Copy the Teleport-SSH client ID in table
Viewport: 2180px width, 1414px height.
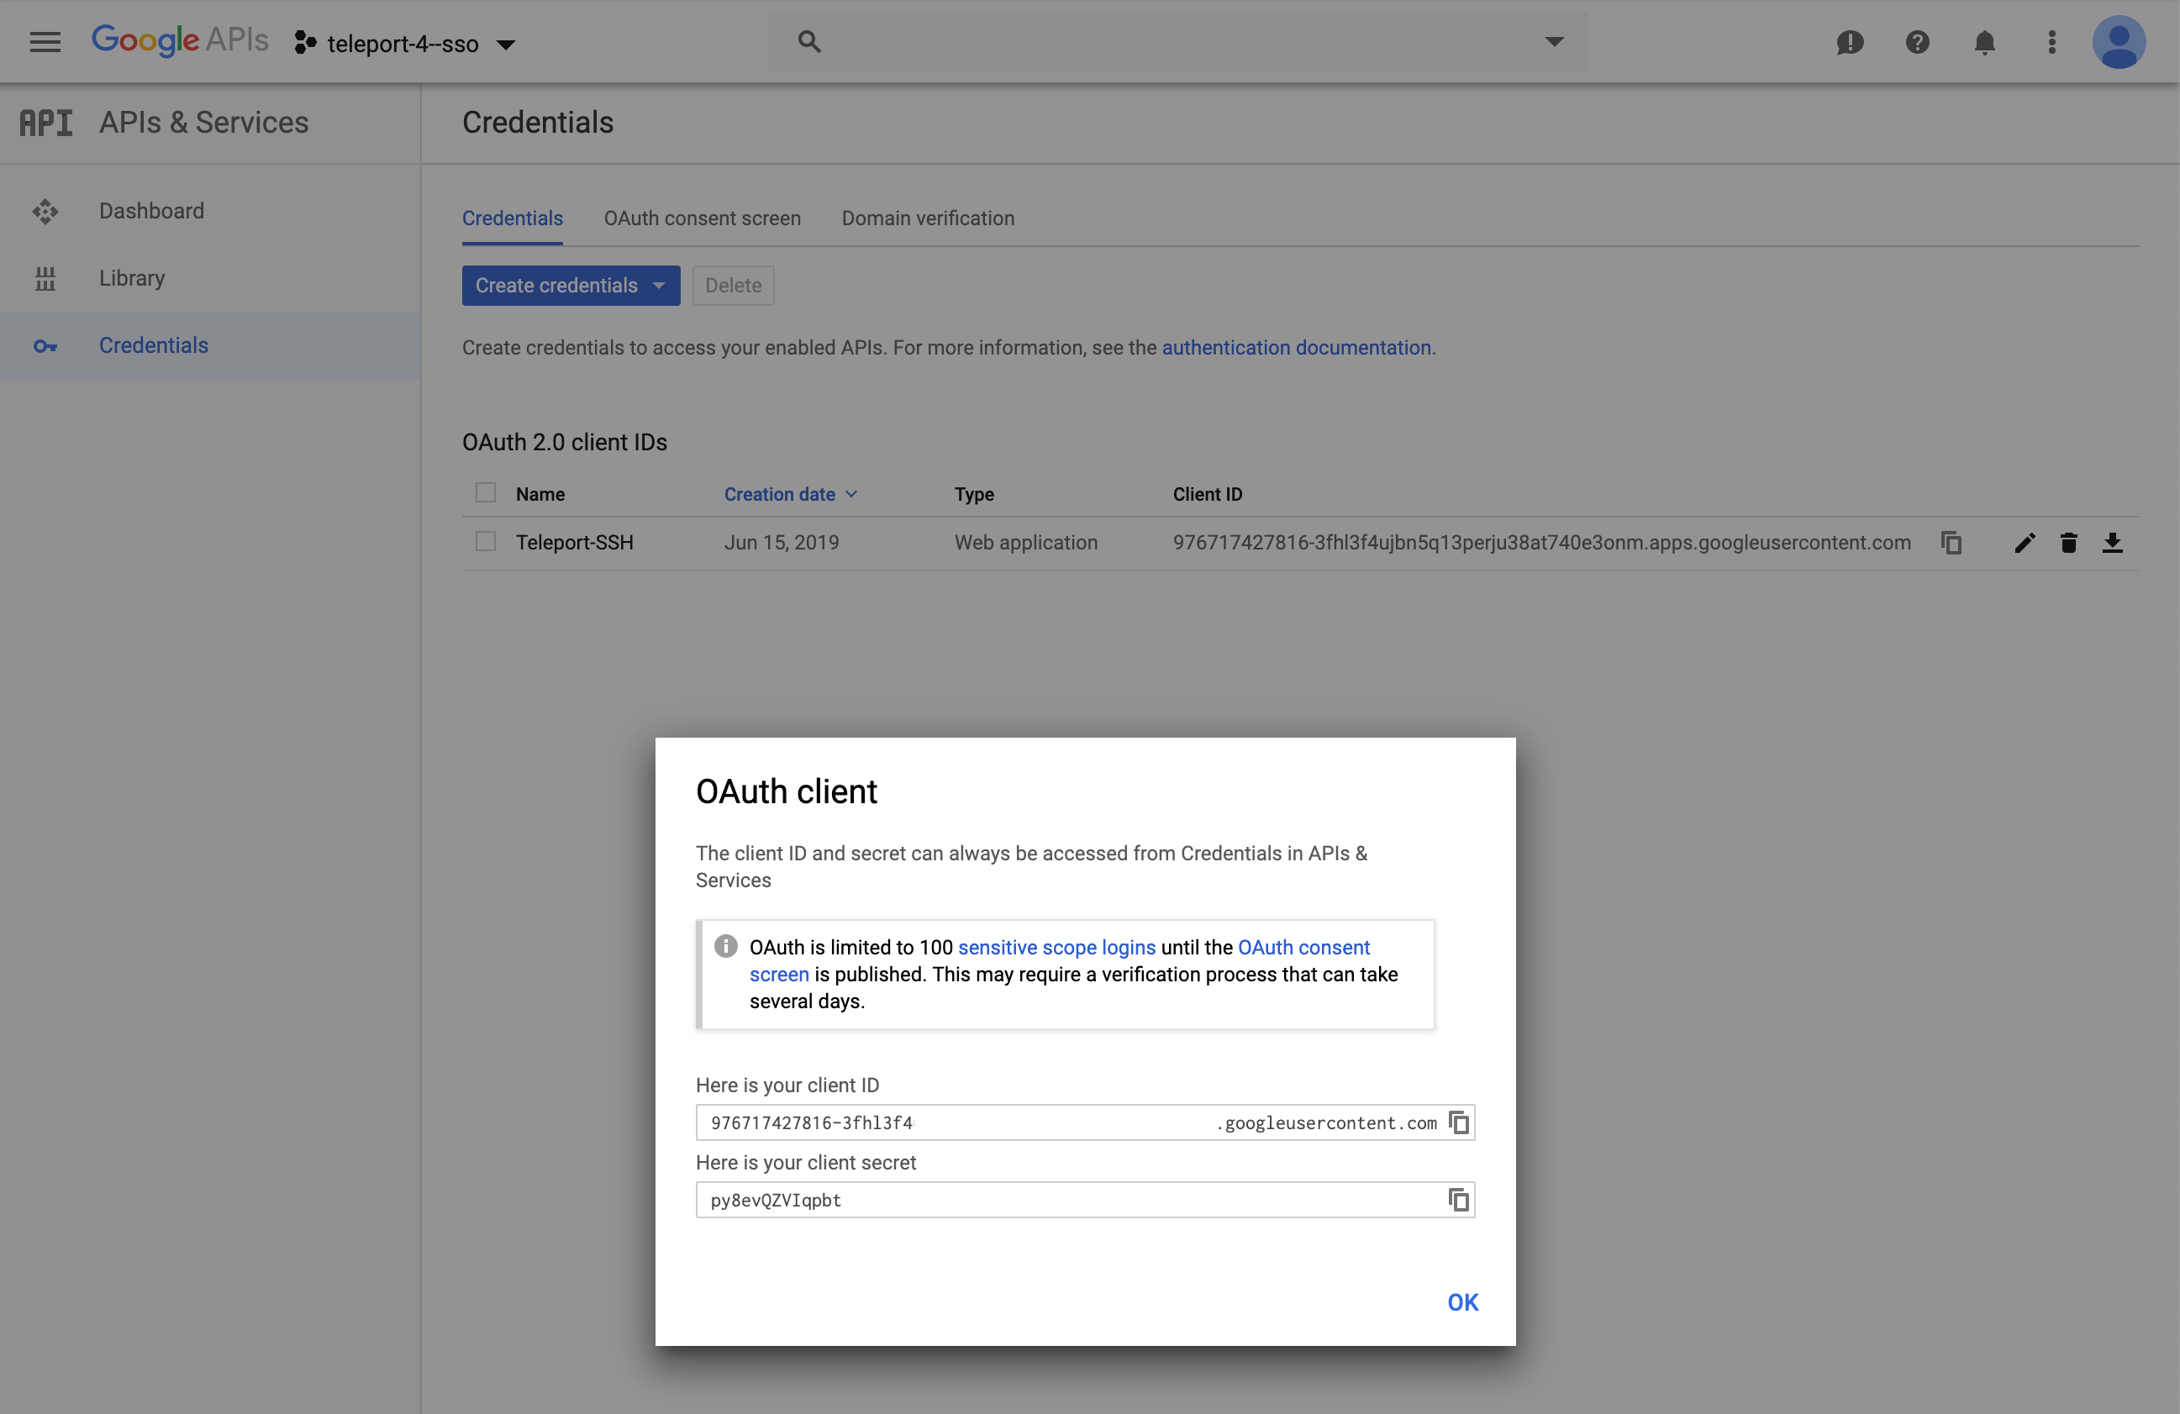point(1952,543)
